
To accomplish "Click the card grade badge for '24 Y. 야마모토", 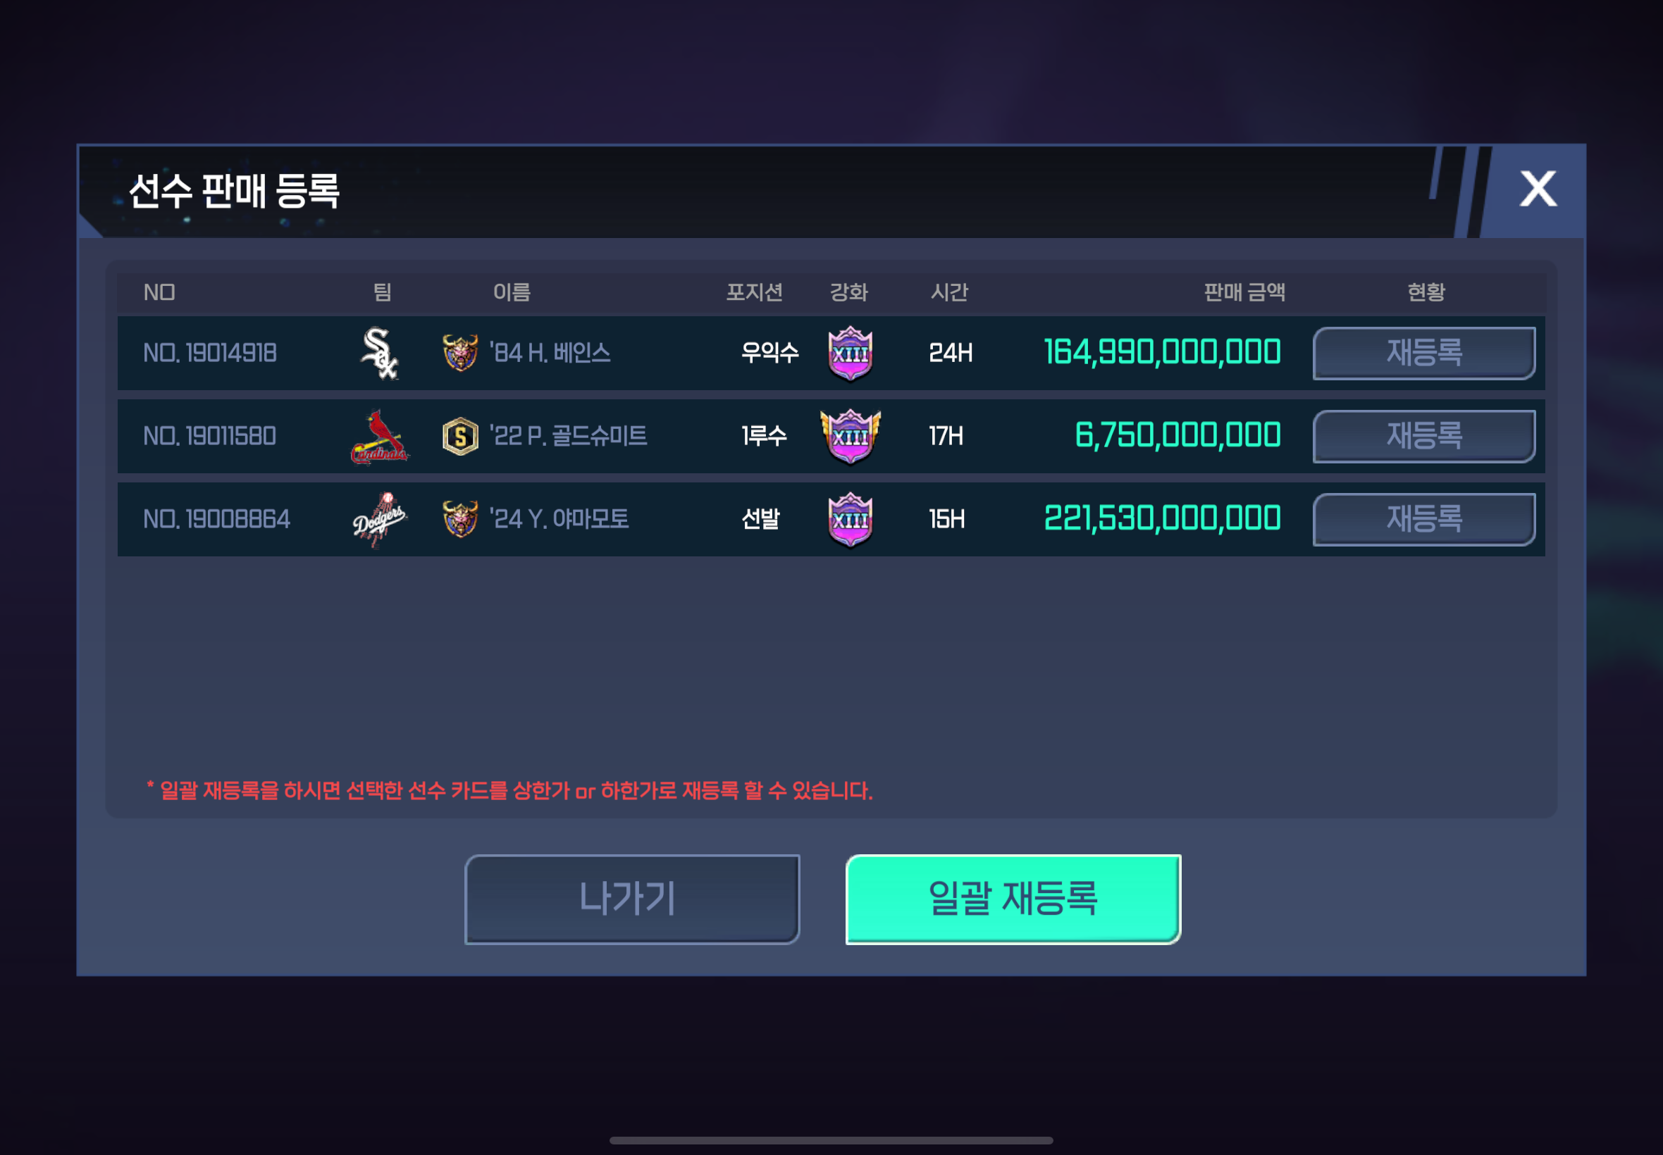I will coord(460,520).
